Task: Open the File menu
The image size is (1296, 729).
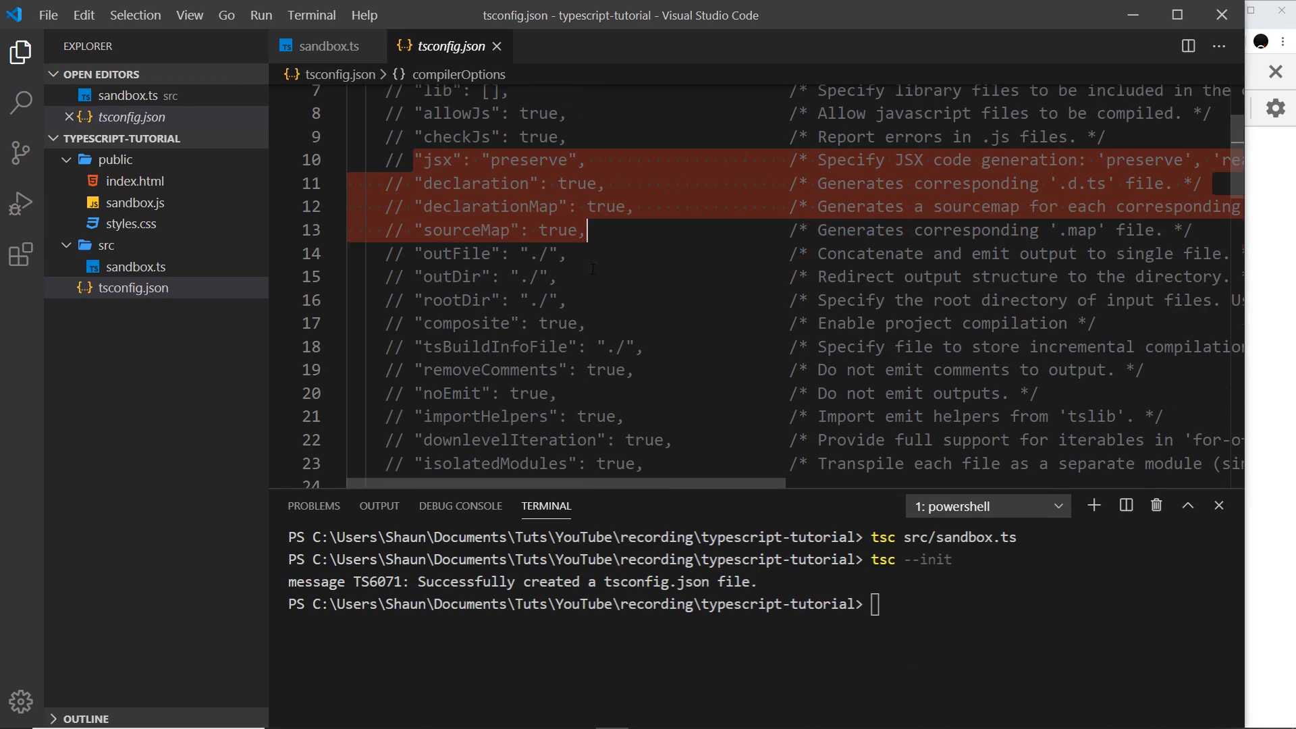Action: 49,15
